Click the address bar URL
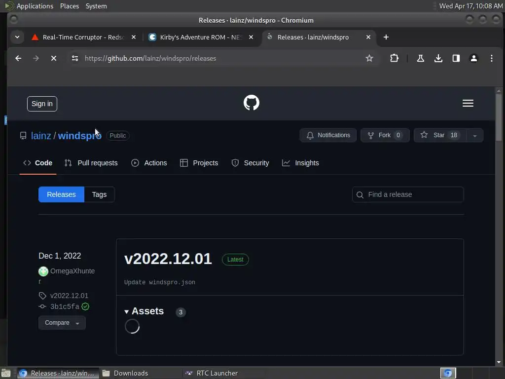This screenshot has height=379, width=505. pos(150,58)
